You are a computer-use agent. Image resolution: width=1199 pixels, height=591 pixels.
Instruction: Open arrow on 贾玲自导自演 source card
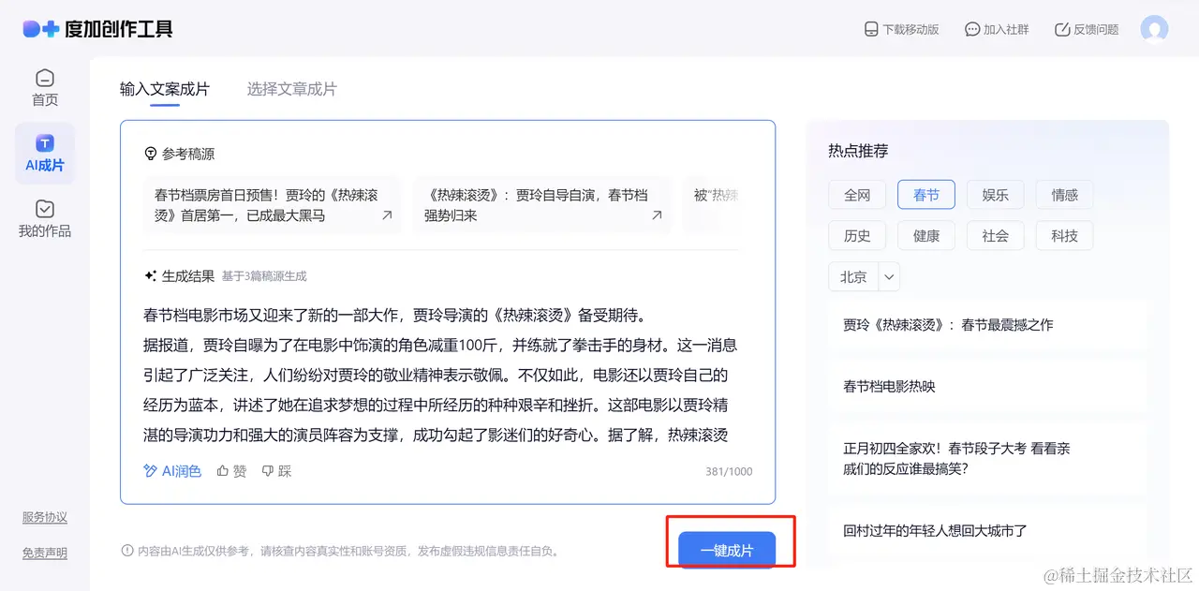click(x=657, y=215)
